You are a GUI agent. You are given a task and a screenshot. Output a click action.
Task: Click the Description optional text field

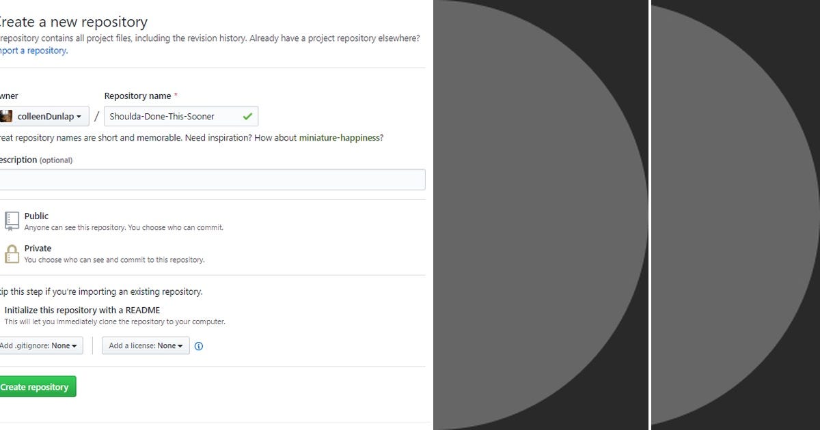pos(205,179)
